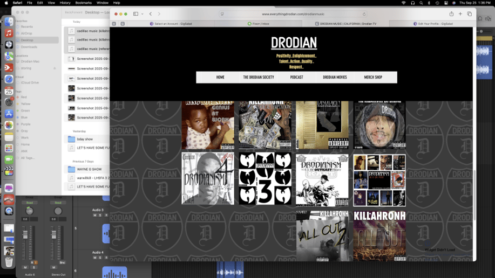This screenshot has width=495, height=278.
Task: Open Maps from the Dock
Action: click(9, 56)
